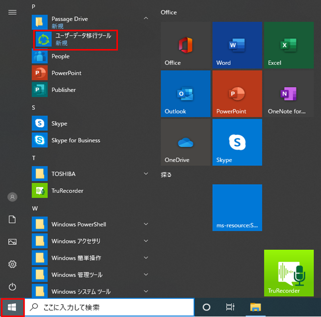Image resolution: width=321 pixels, height=317 pixels.
Task: Open the Office tile
Action: [x=185, y=45]
